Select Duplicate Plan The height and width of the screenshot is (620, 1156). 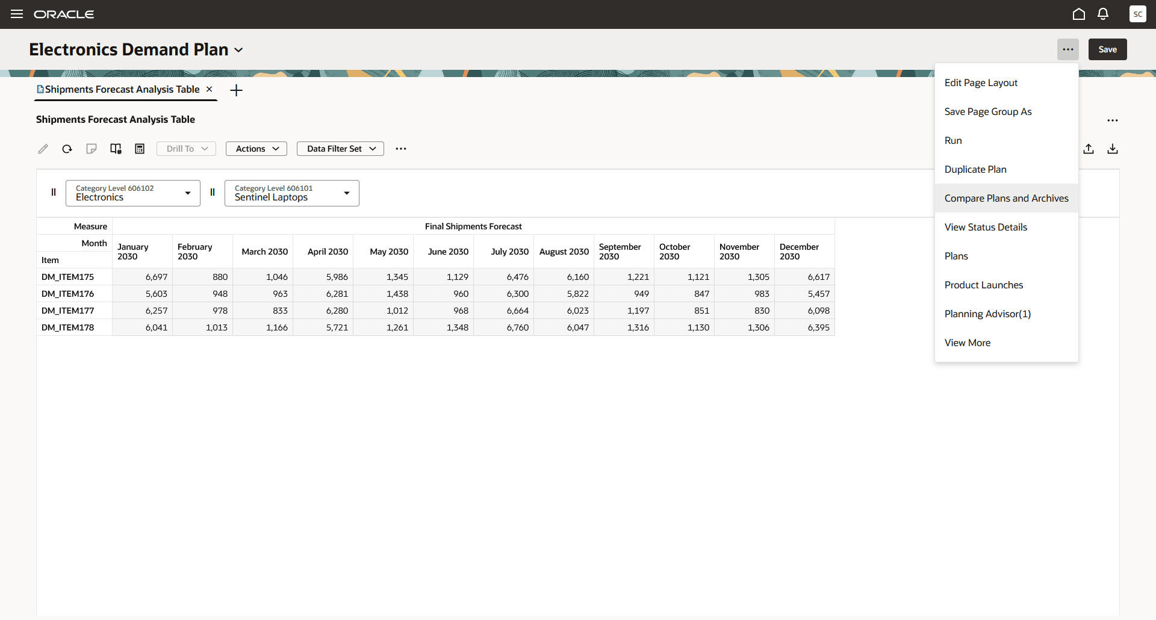1007,169
